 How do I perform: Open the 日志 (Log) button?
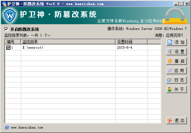(177, 80)
